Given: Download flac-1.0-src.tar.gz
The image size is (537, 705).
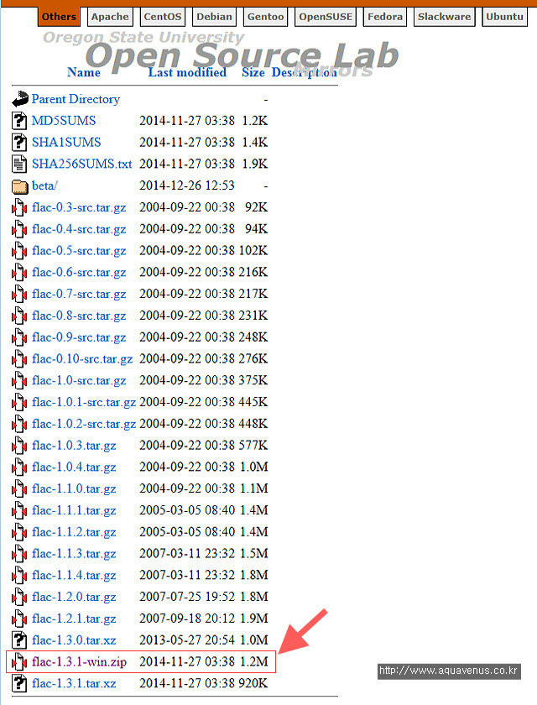Looking at the screenshot, I should [x=79, y=380].
